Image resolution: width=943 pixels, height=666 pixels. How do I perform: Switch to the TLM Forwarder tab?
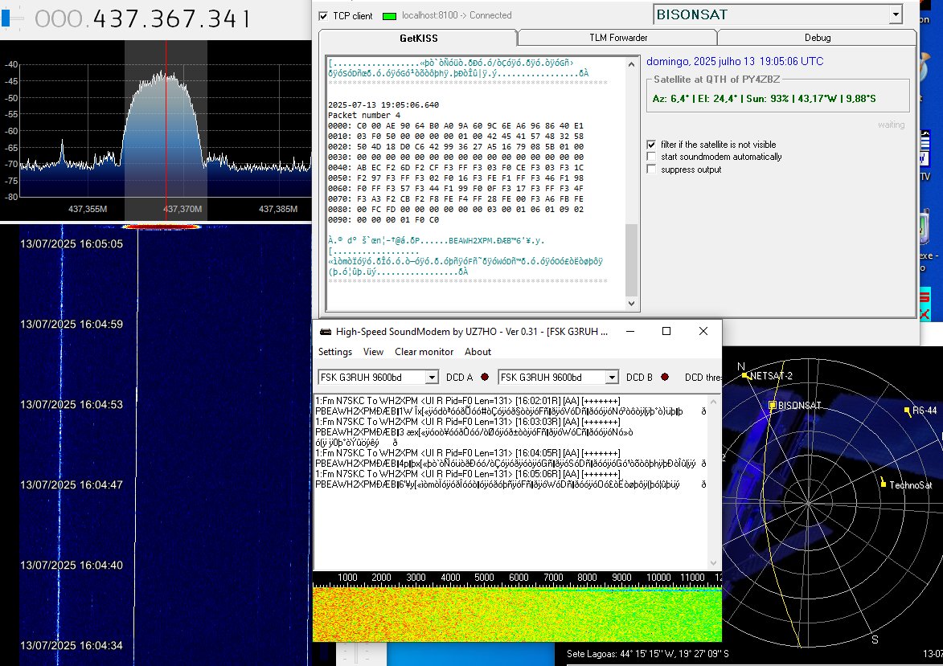[x=617, y=36]
